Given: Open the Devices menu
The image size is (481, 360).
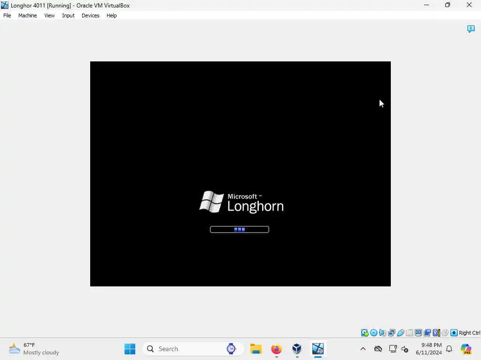Looking at the screenshot, I should [x=91, y=15].
